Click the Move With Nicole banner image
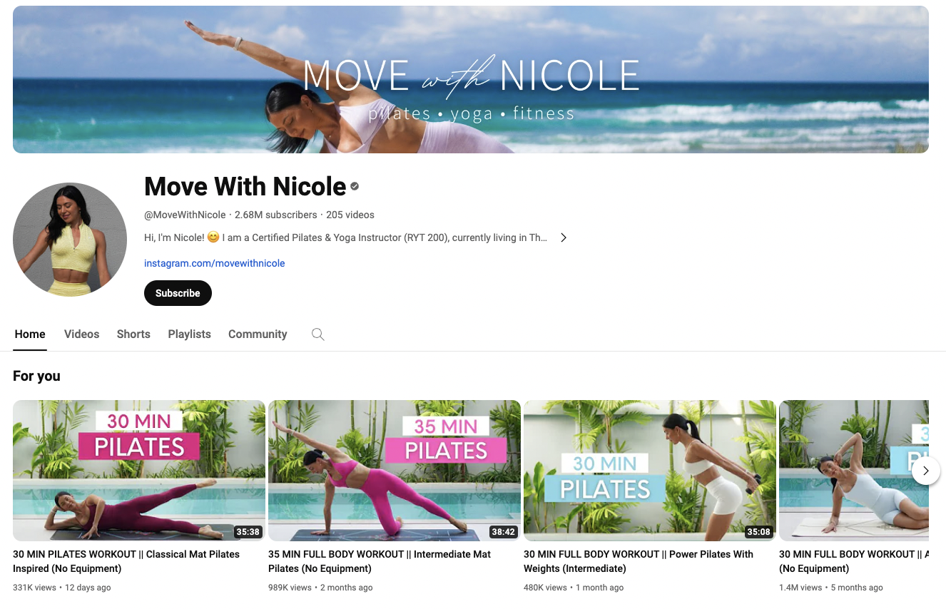Viewport: 946px width, 609px height. tap(473, 79)
